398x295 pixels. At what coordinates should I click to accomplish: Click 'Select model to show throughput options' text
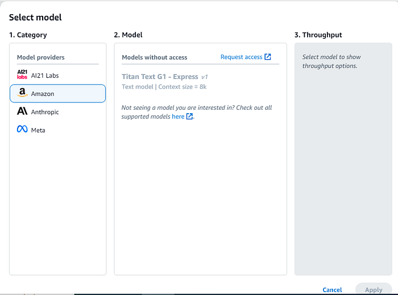click(331, 61)
